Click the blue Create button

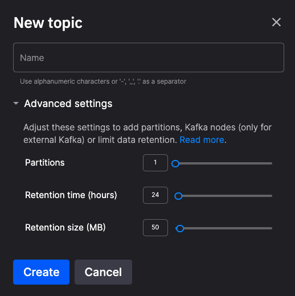click(x=41, y=272)
